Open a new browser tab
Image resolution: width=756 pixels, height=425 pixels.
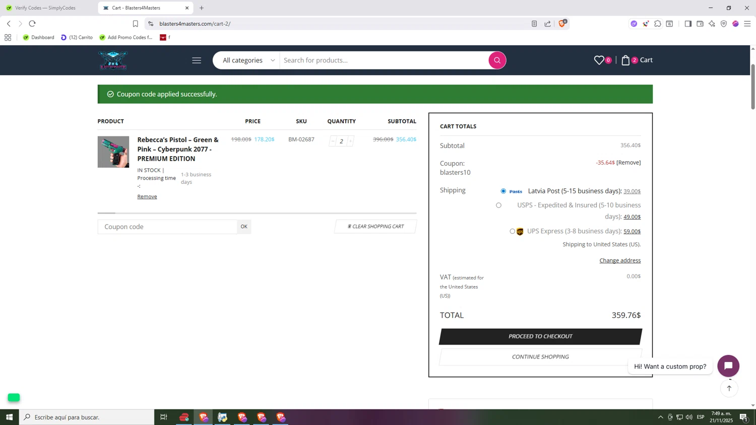[x=202, y=8]
